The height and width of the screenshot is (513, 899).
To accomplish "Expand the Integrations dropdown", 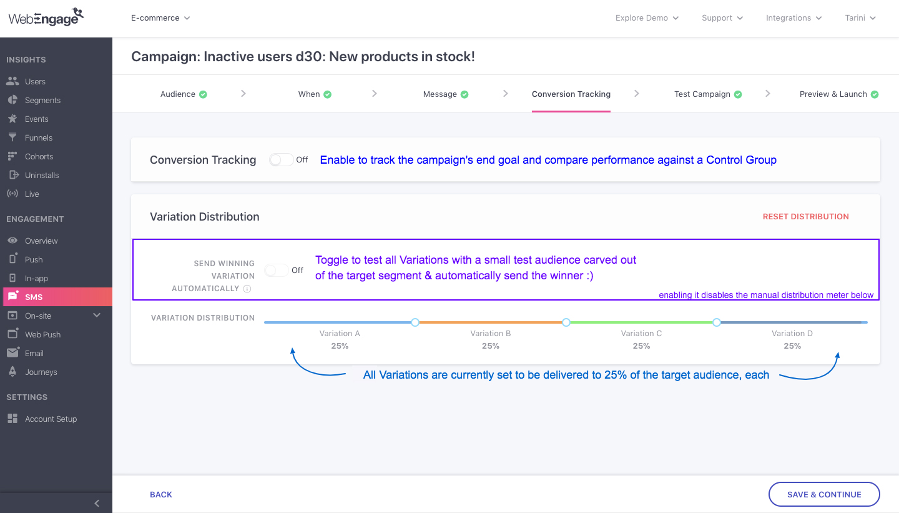I will coord(793,18).
